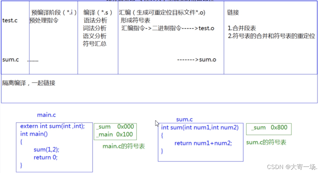Click 'extern int sum(int ,int);' code line
This screenshot has height=173, width=322.
click(52, 126)
